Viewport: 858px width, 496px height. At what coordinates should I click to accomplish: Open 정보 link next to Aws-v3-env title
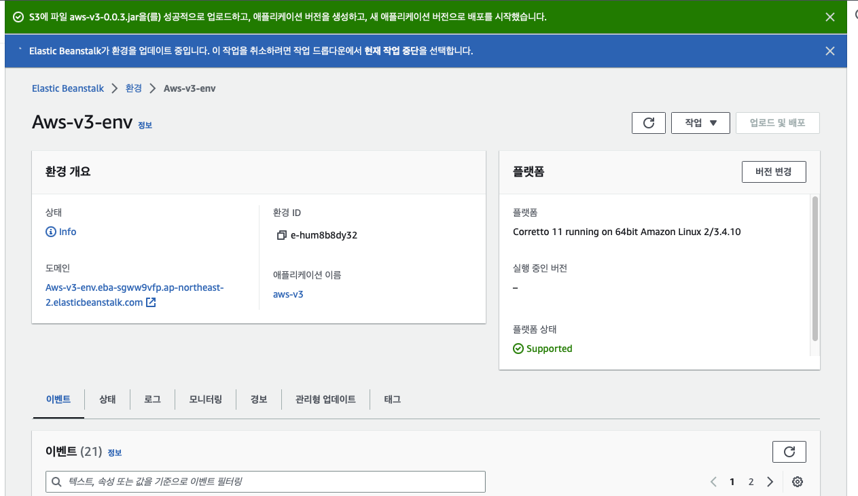[145, 125]
